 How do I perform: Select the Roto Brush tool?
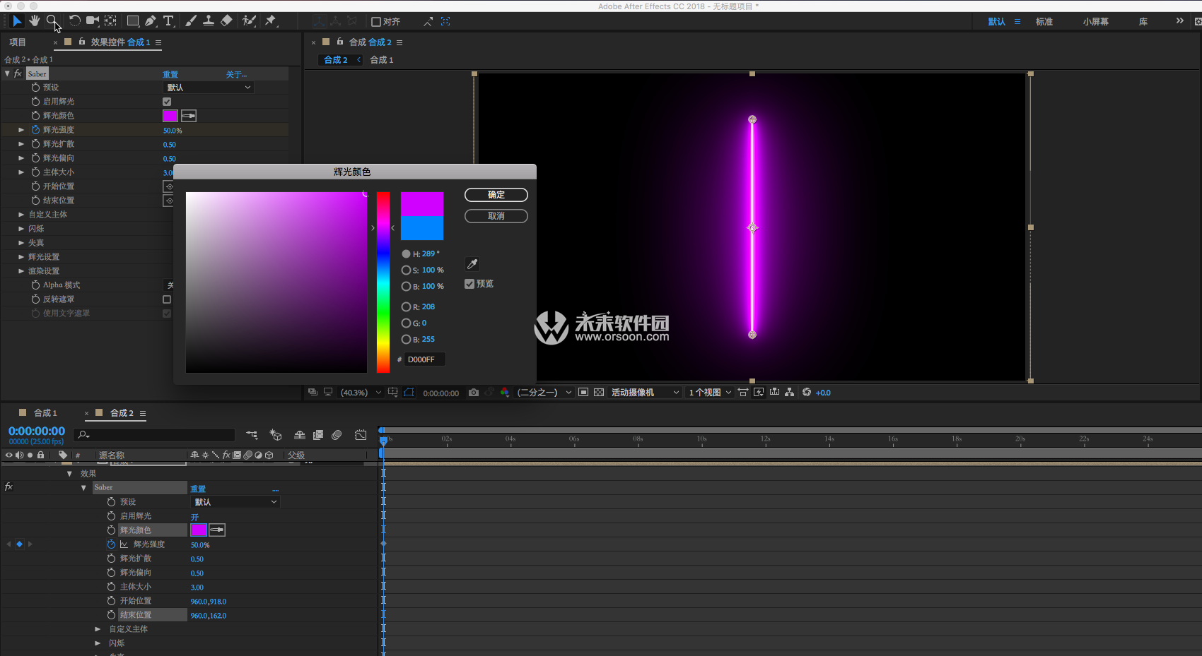tap(249, 21)
